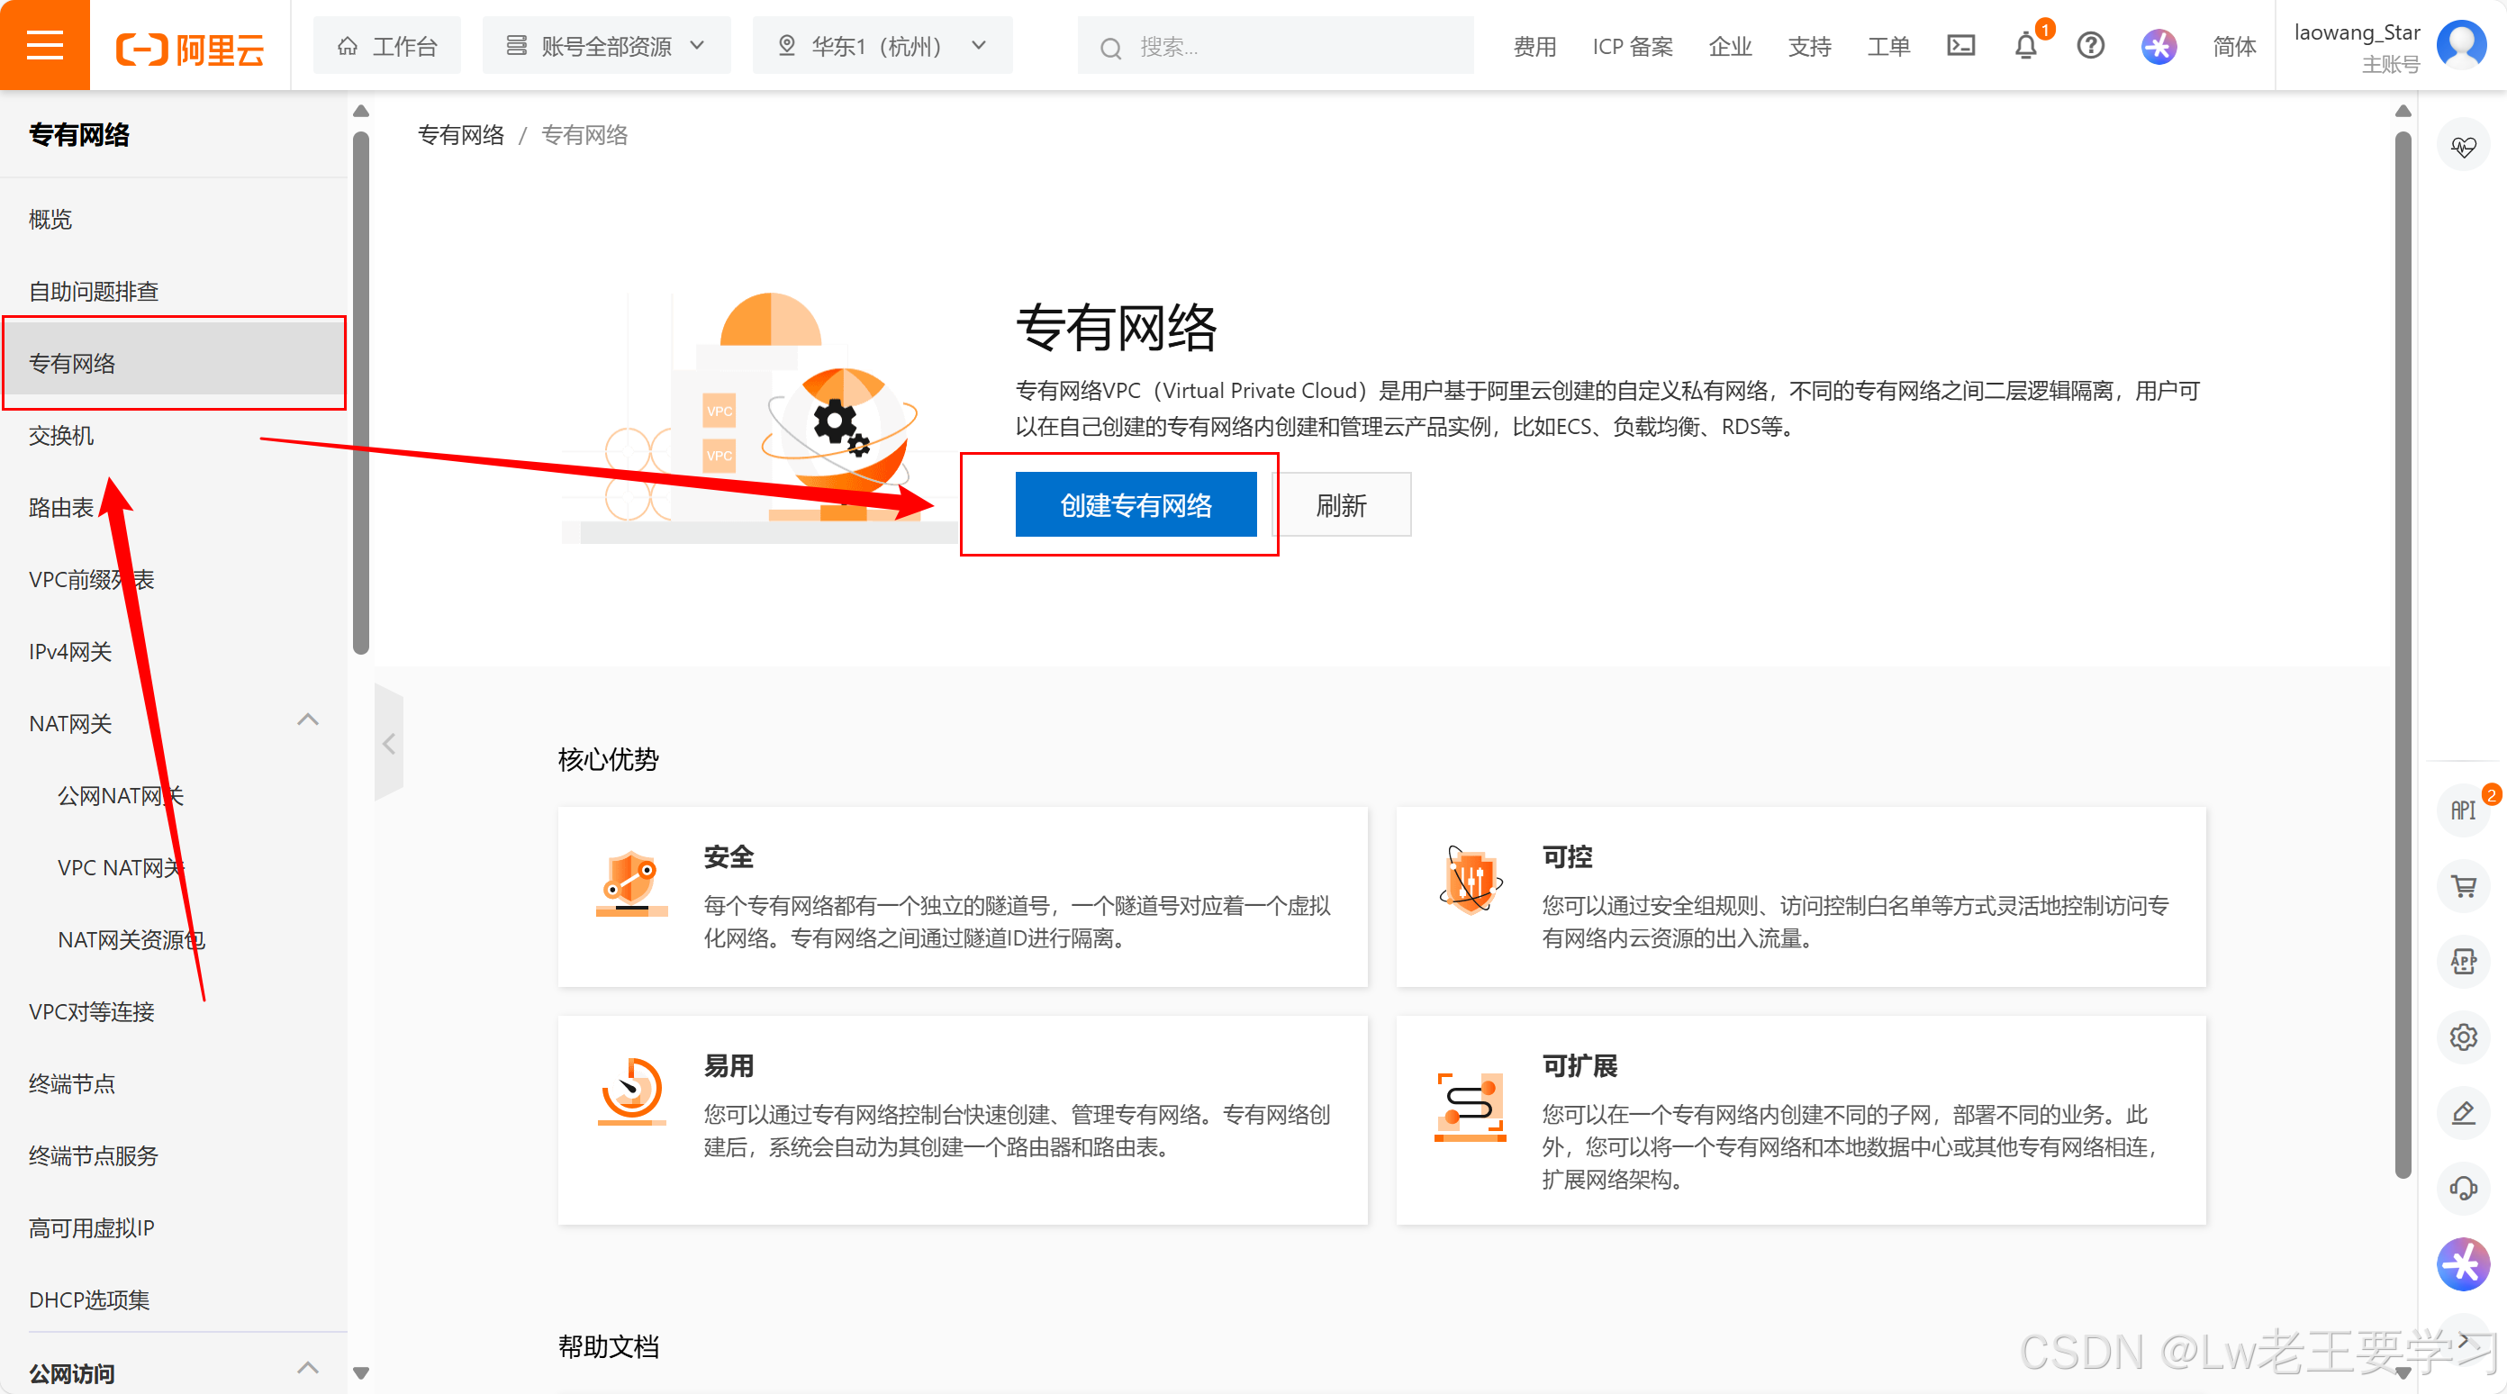Open the 费用 menu
This screenshot has width=2507, height=1394.
pyautogui.click(x=1534, y=47)
